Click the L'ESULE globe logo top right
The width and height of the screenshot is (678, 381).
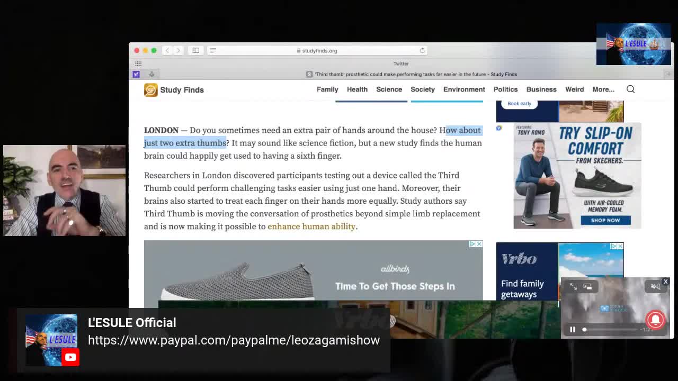click(x=634, y=44)
